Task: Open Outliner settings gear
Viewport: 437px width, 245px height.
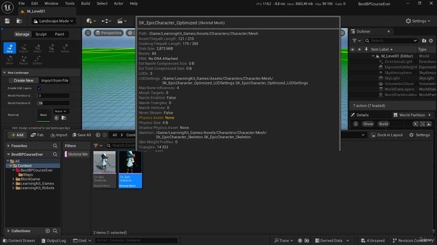Action: click(431, 41)
